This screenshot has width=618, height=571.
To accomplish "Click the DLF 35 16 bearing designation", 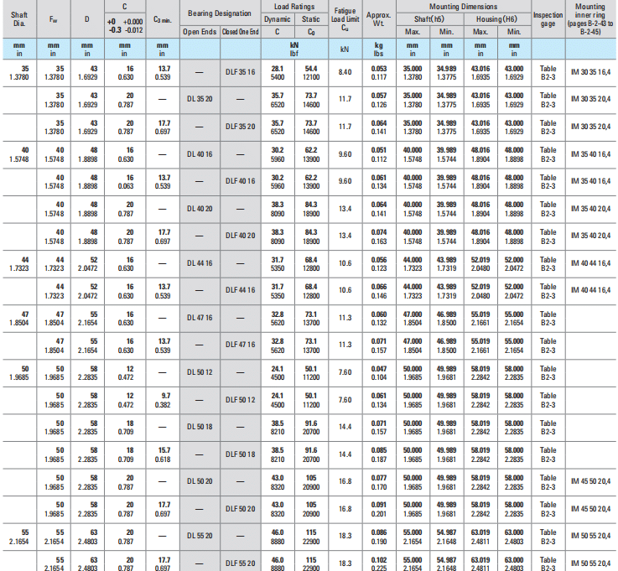I will click(x=240, y=72).
